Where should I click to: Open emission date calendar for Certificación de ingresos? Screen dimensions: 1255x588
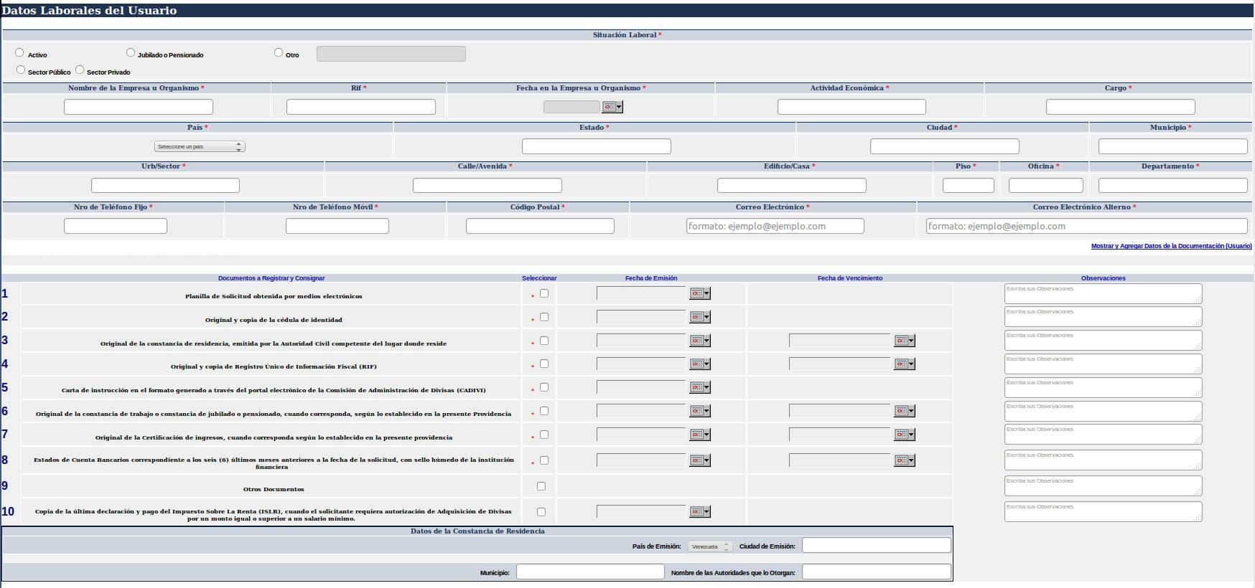[x=700, y=435]
